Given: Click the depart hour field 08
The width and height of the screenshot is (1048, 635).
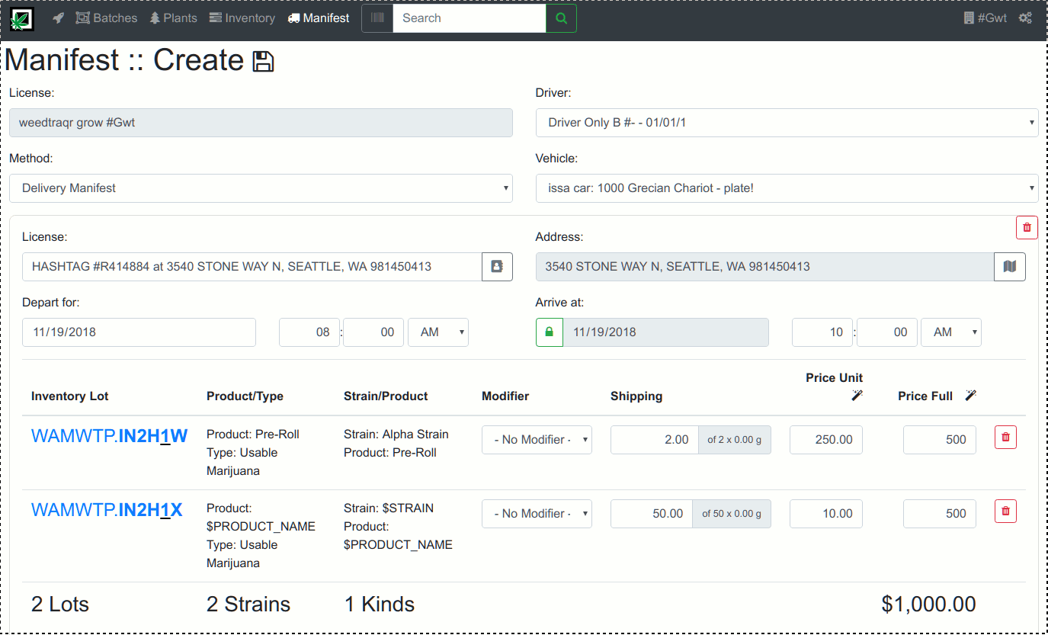Looking at the screenshot, I should tap(309, 332).
